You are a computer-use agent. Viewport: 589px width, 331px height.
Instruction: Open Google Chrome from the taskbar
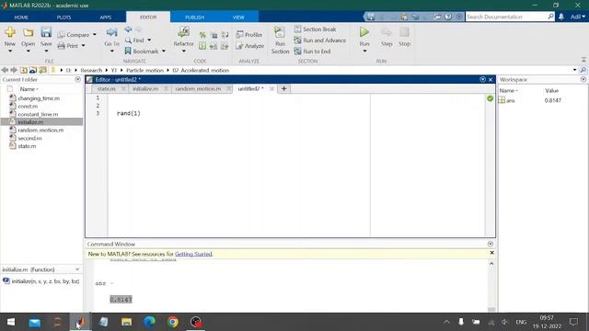(173, 322)
